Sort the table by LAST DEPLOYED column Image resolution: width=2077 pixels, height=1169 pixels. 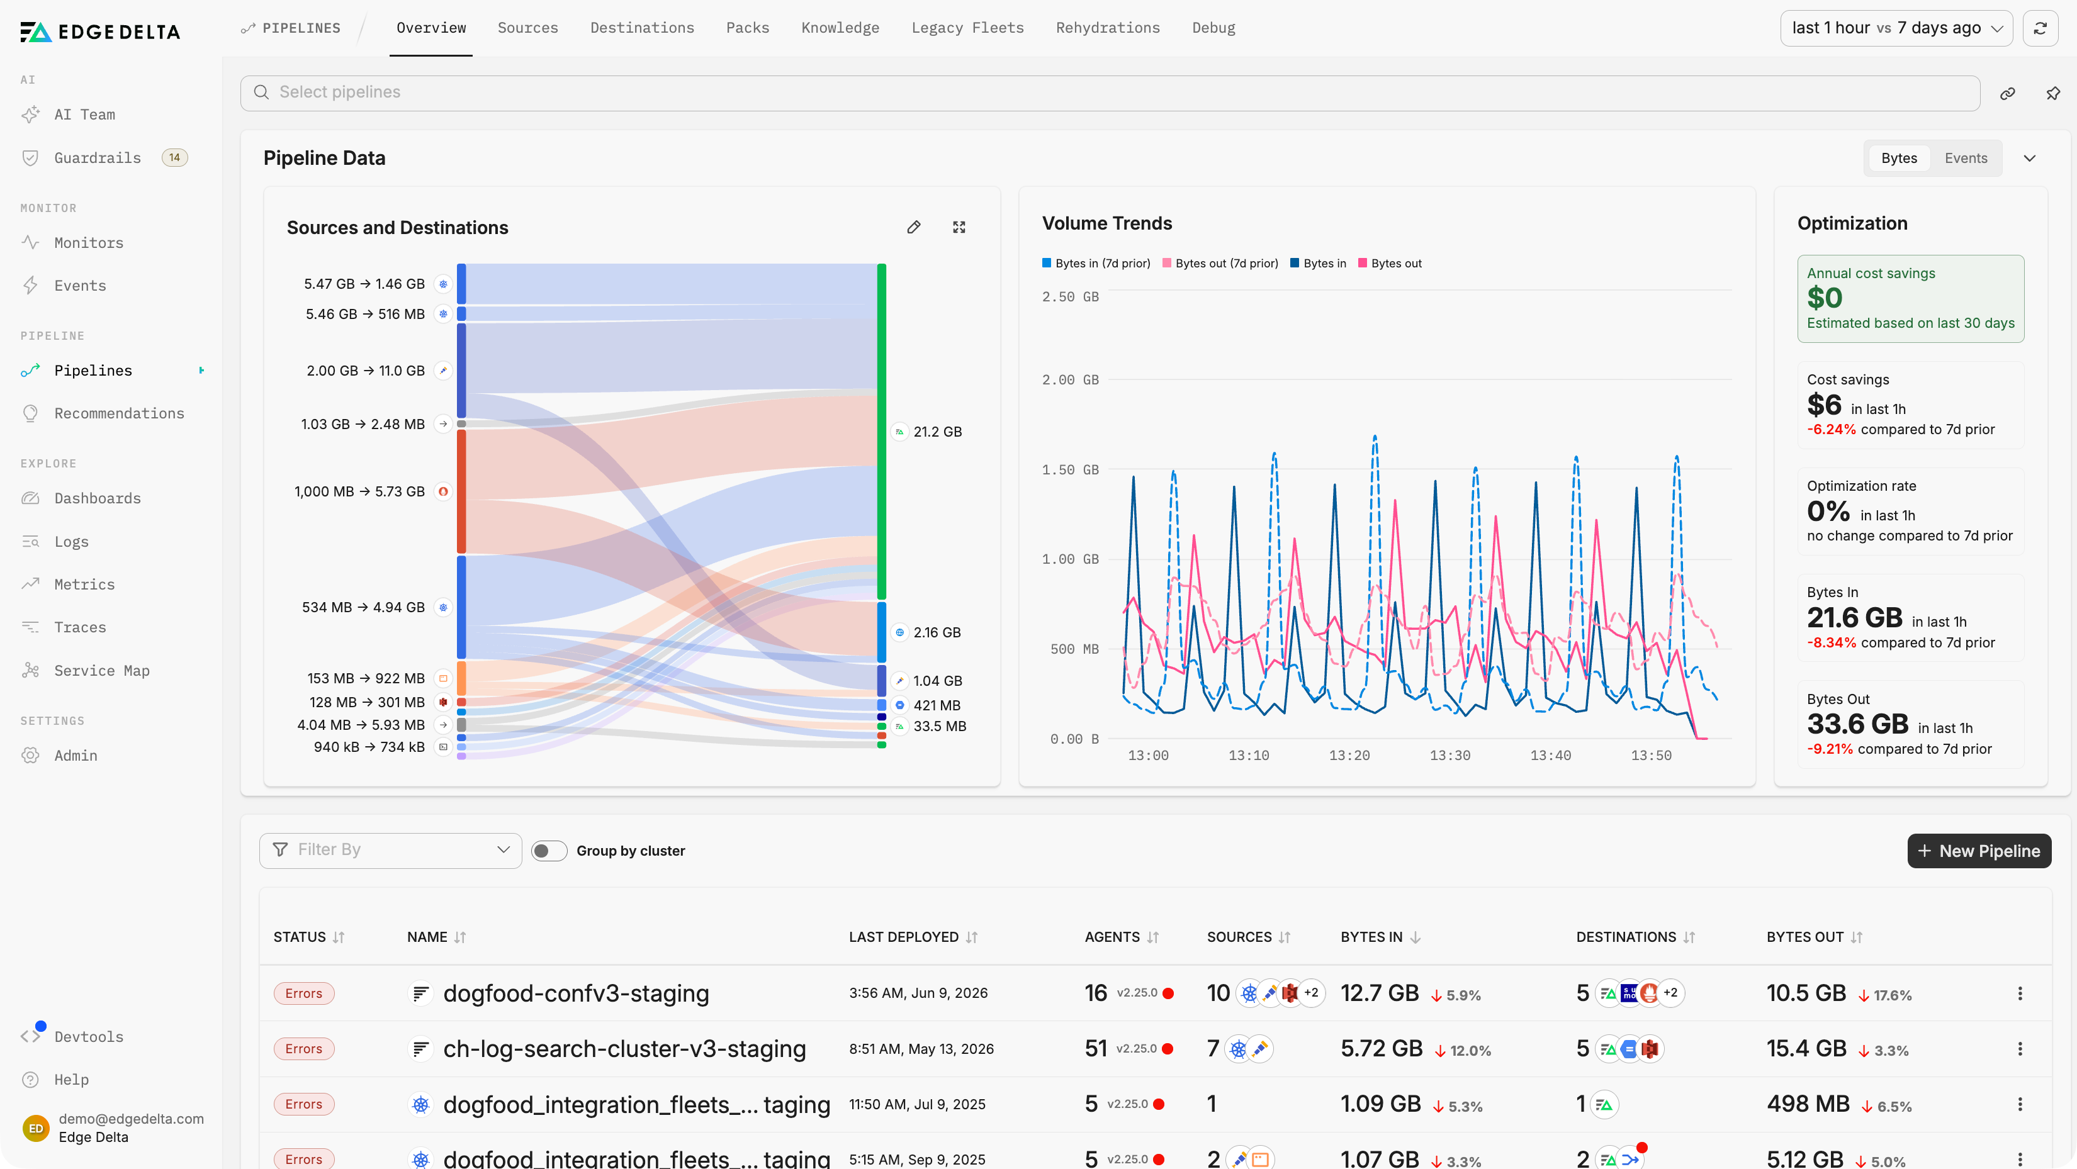913,937
